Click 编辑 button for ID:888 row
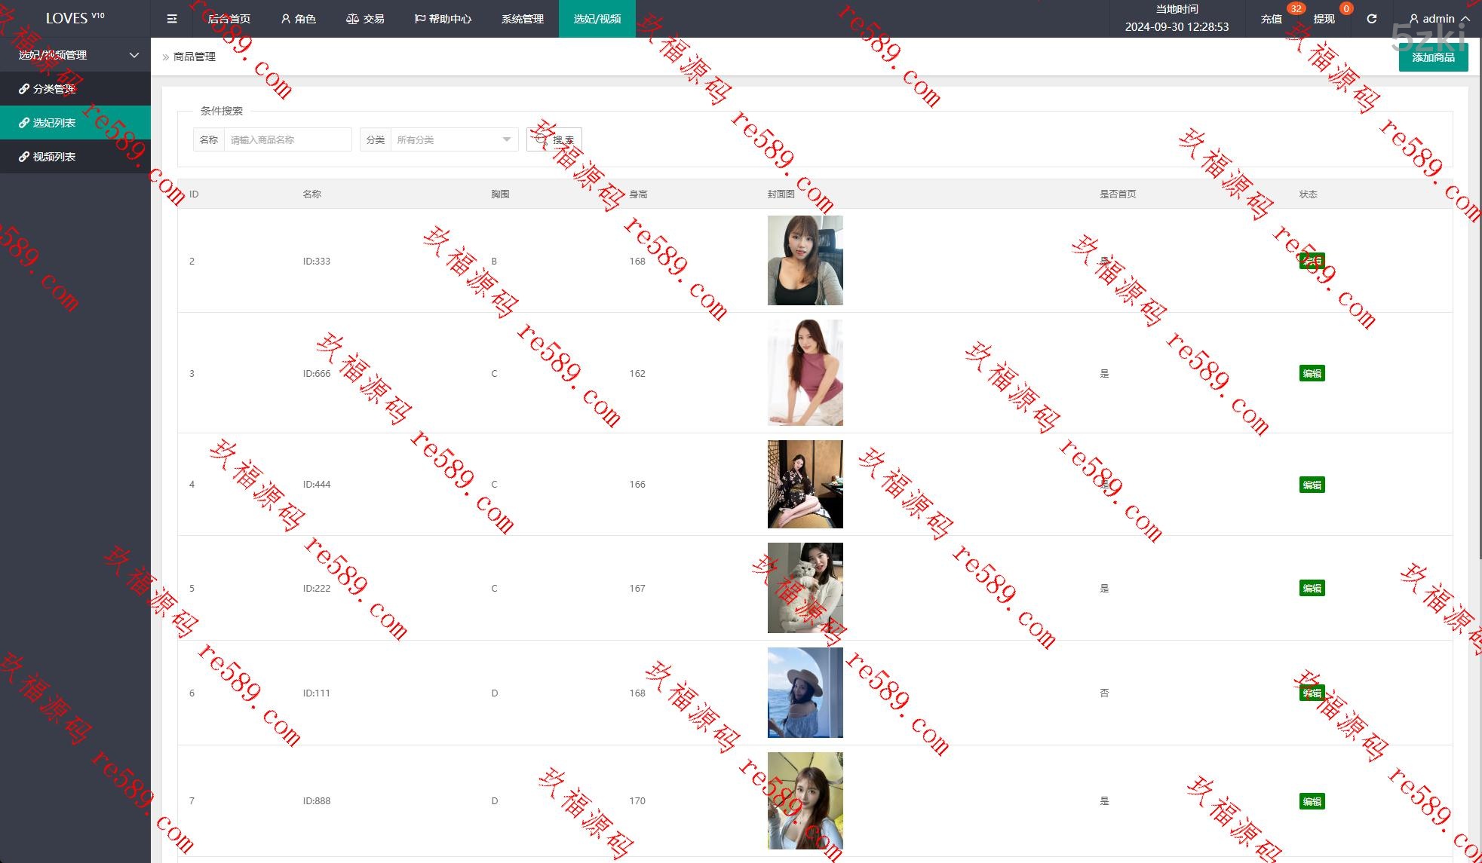 click(x=1312, y=802)
